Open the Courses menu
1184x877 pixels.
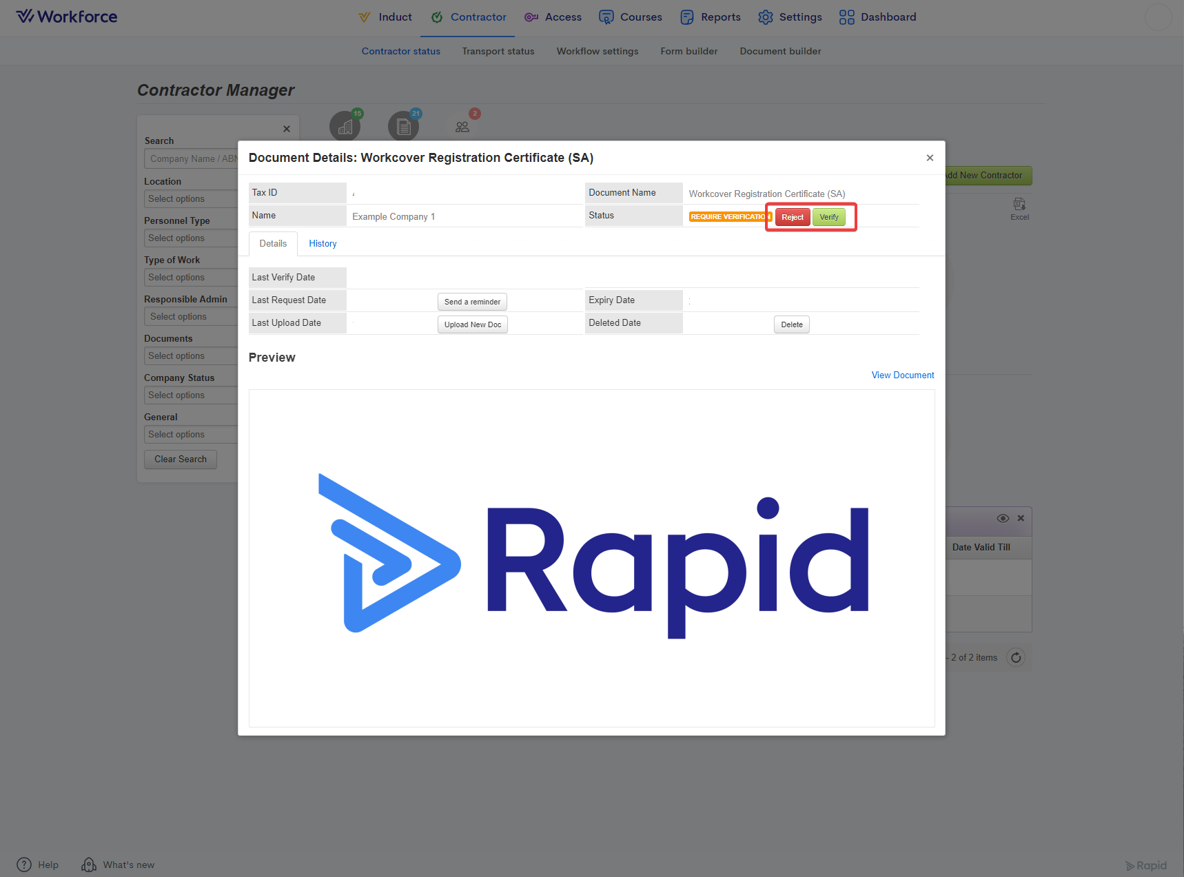click(631, 17)
